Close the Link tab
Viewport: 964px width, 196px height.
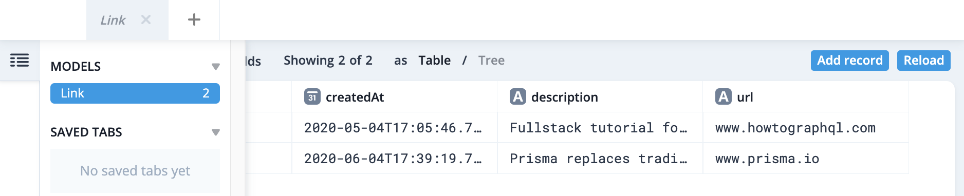[x=146, y=19]
